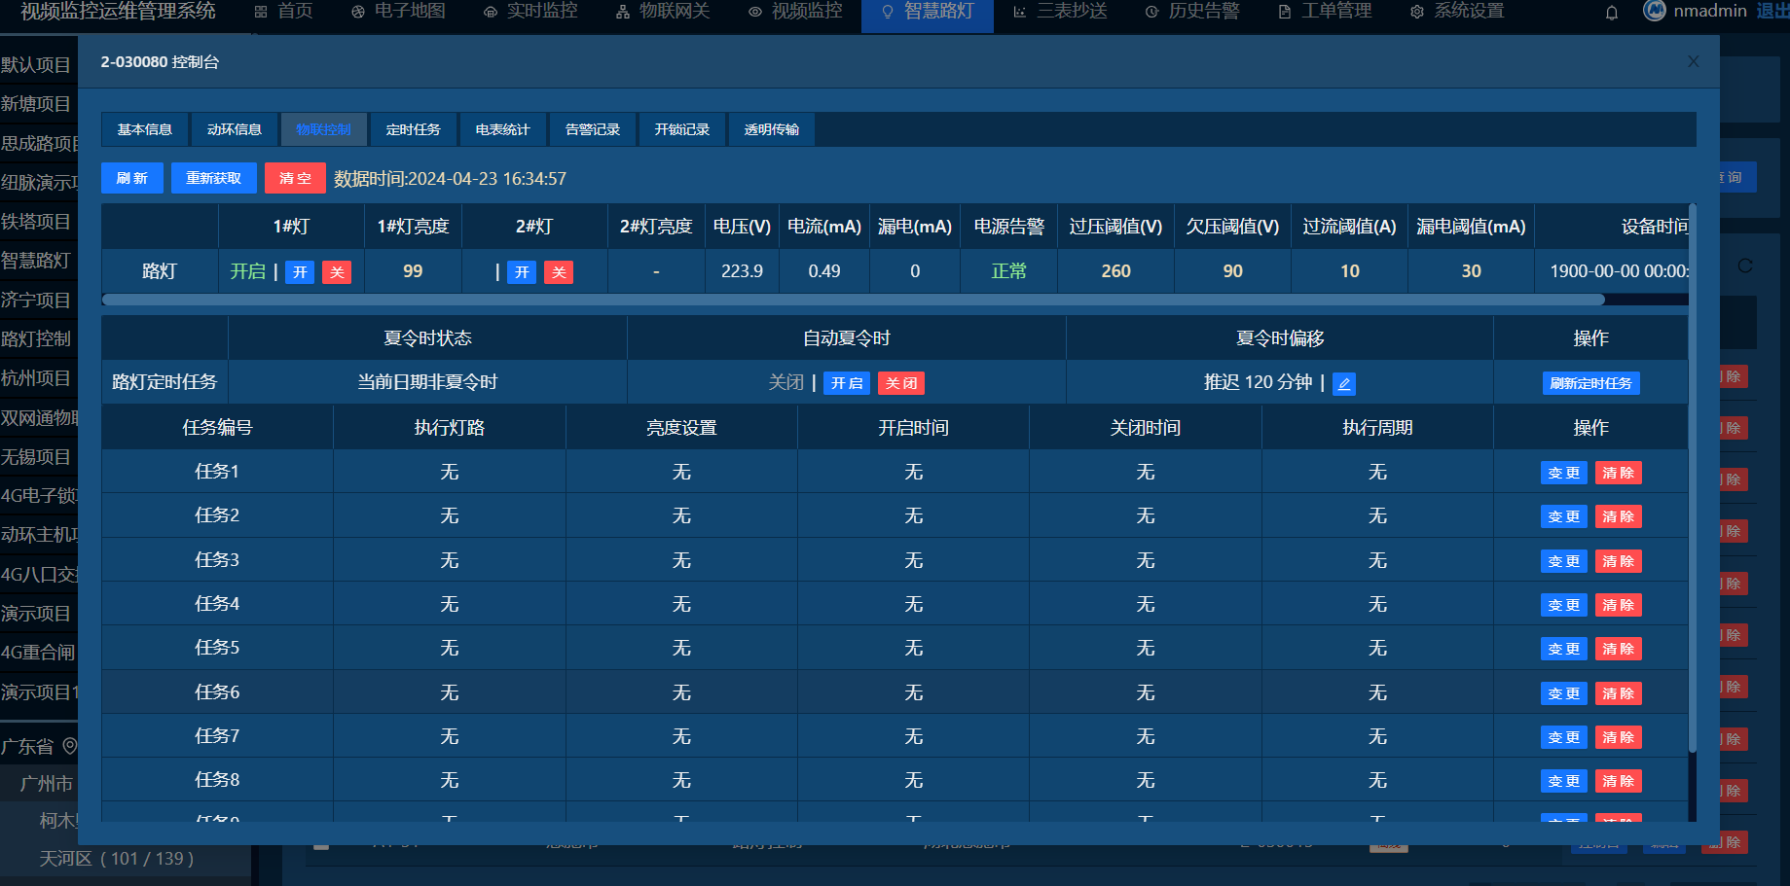This screenshot has height=886, width=1790.
Task: Click the 重新获取 button
Action: pos(213,178)
